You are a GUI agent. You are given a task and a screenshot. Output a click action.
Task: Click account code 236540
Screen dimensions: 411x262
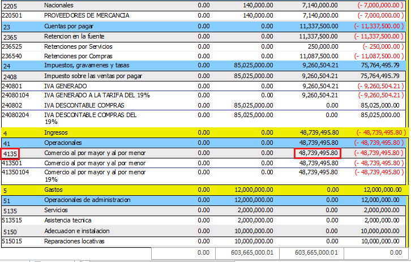(x=12, y=56)
